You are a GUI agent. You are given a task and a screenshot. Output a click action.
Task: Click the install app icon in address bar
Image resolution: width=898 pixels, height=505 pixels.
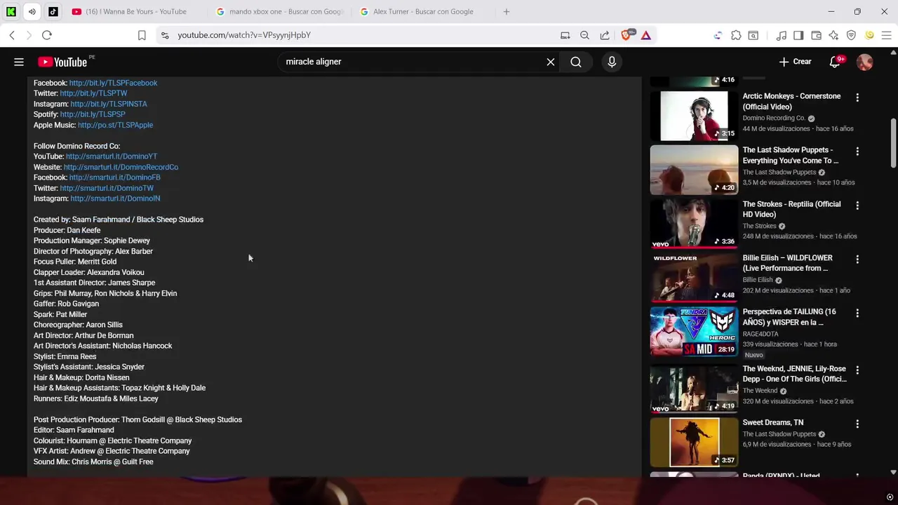click(565, 35)
